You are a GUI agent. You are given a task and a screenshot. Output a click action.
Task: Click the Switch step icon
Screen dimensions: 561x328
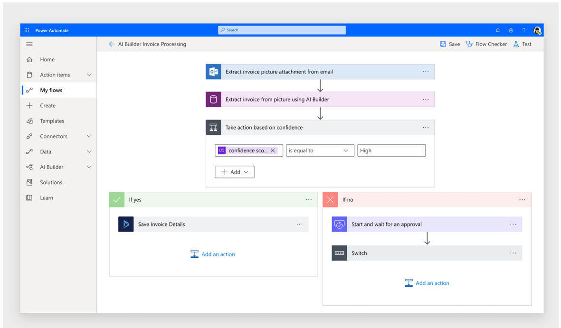(339, 253)
